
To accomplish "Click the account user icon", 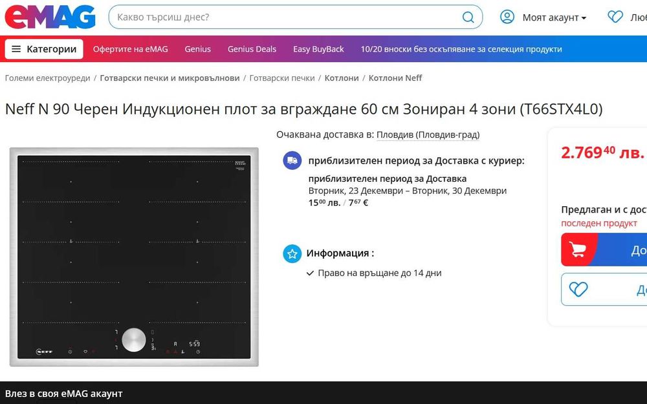I will tap(507, 17).
